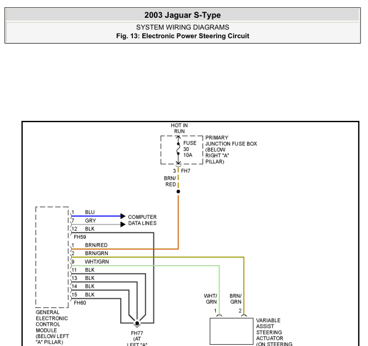
Task: Click the 'FH77' ground label
Action: [x=137, y=333]
